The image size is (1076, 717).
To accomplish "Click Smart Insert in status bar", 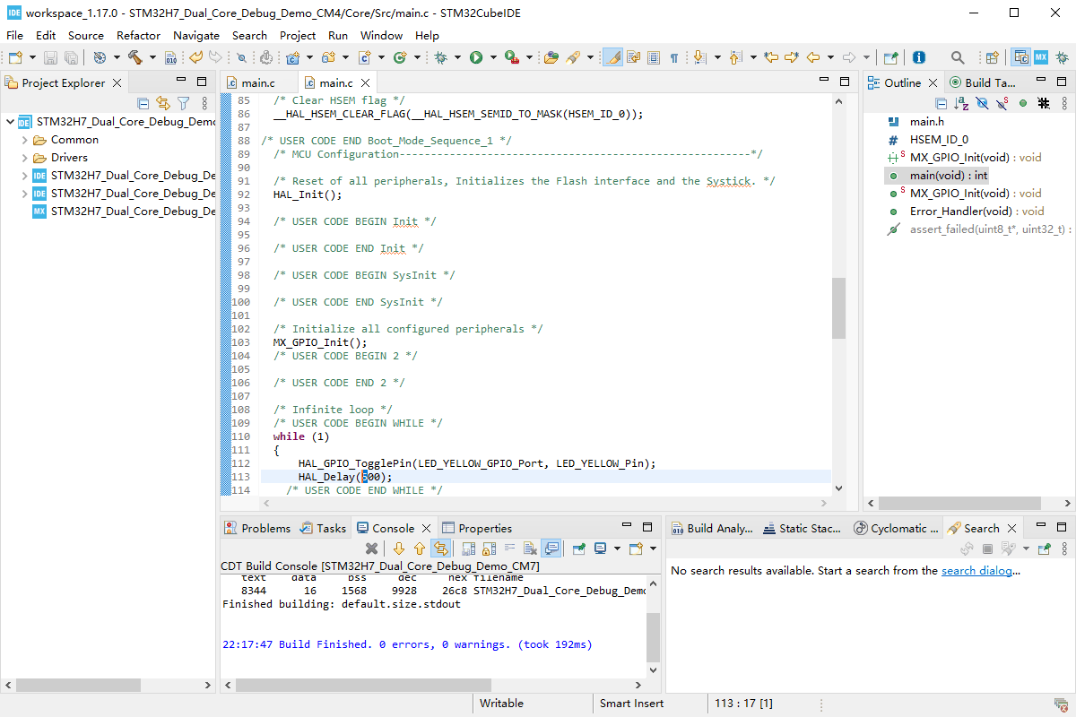I will click(x=632, y=704).
